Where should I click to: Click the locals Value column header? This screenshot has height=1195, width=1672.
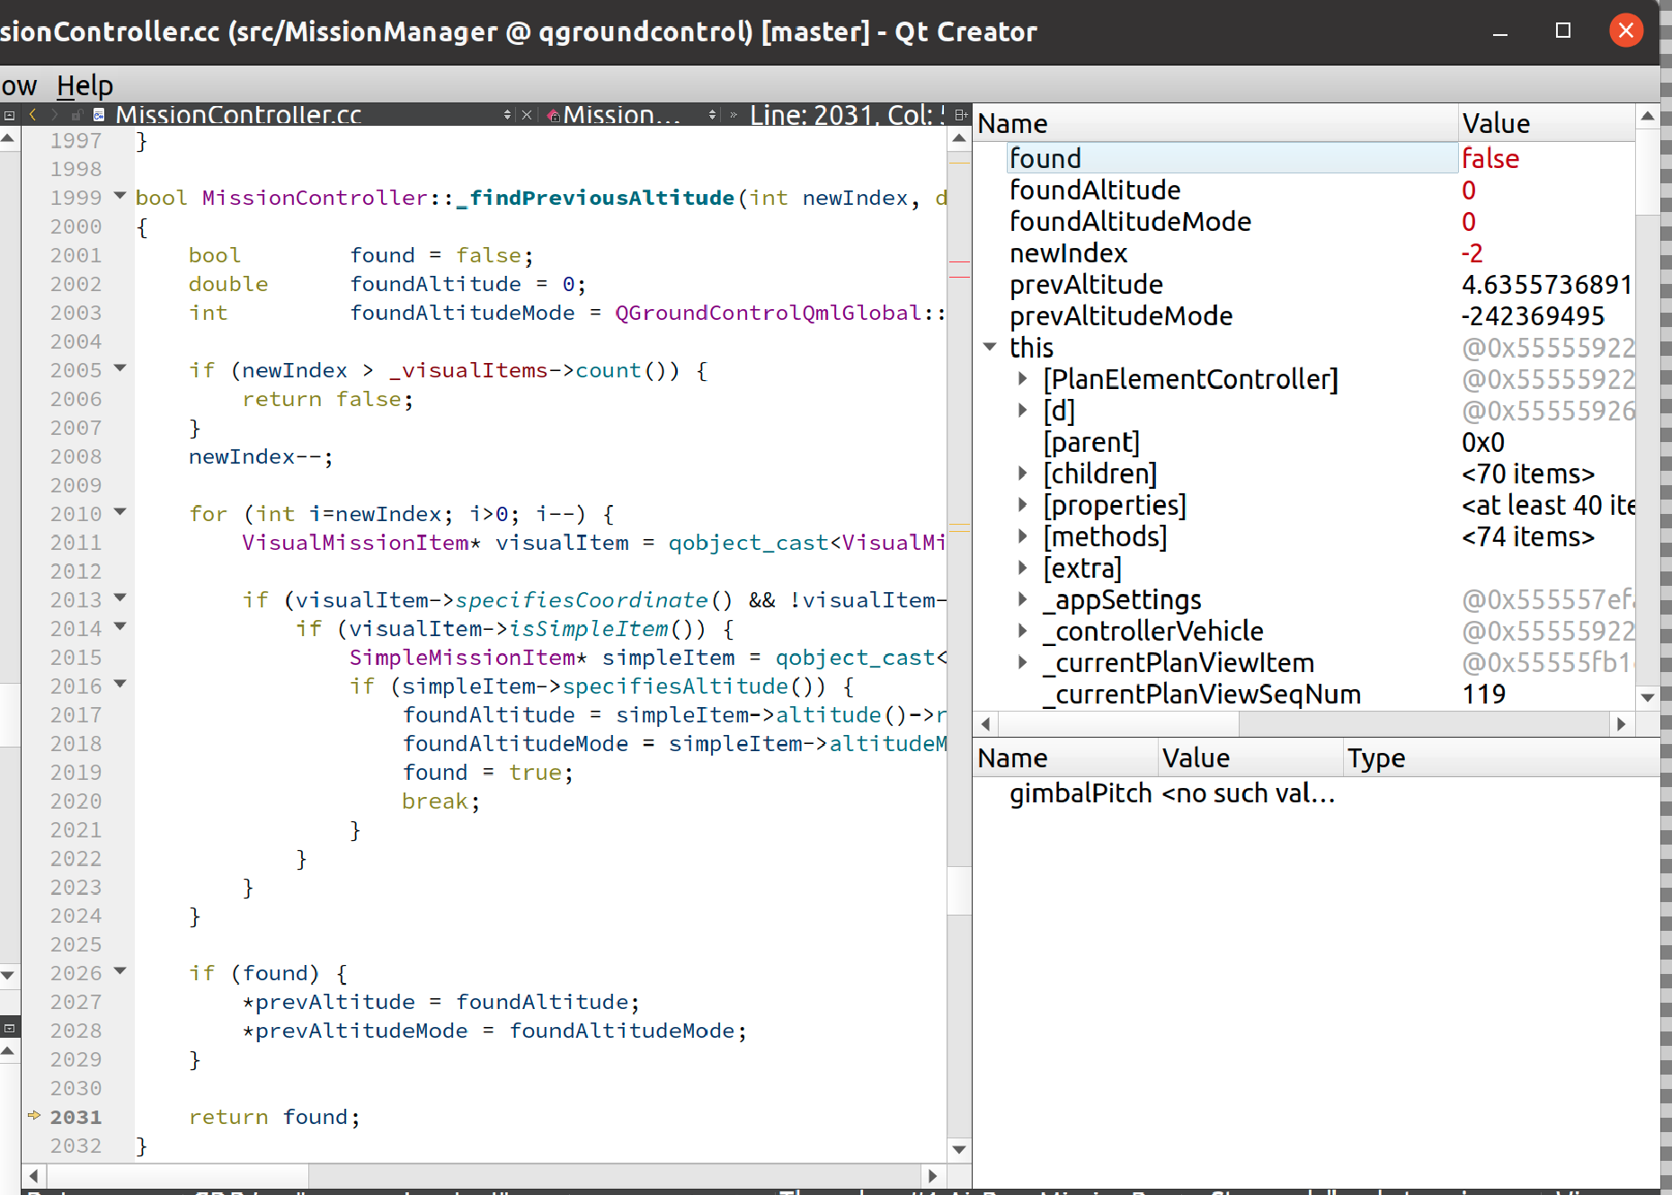click(1546, 123)
